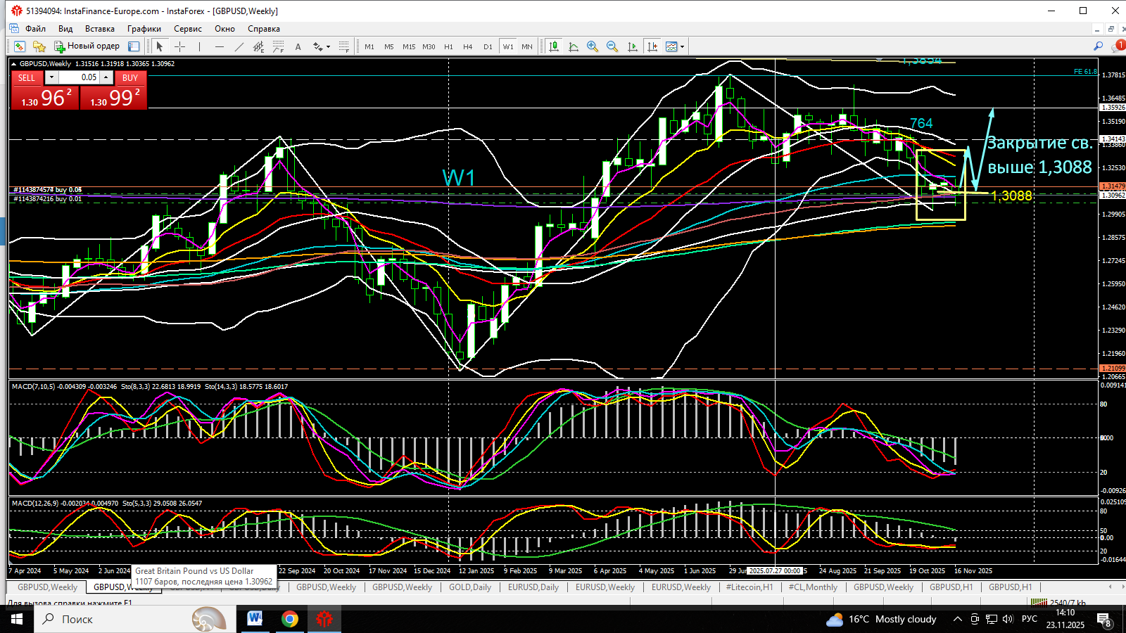Click the lot volume field 0.05

[x=79, y=77]
